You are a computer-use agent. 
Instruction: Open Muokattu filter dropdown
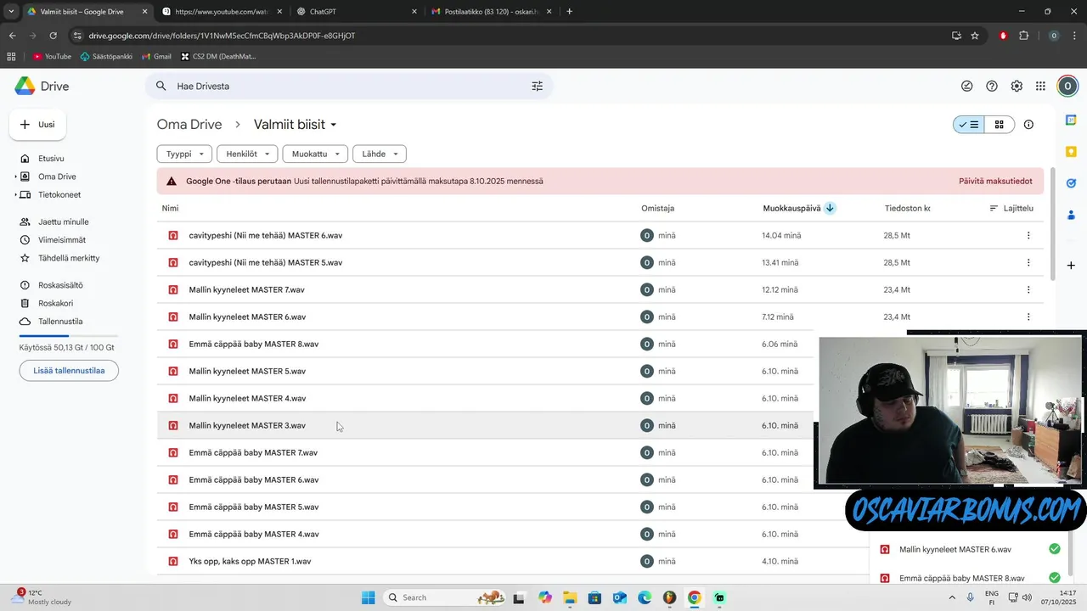pyautogui.click(x=316, y=154)
